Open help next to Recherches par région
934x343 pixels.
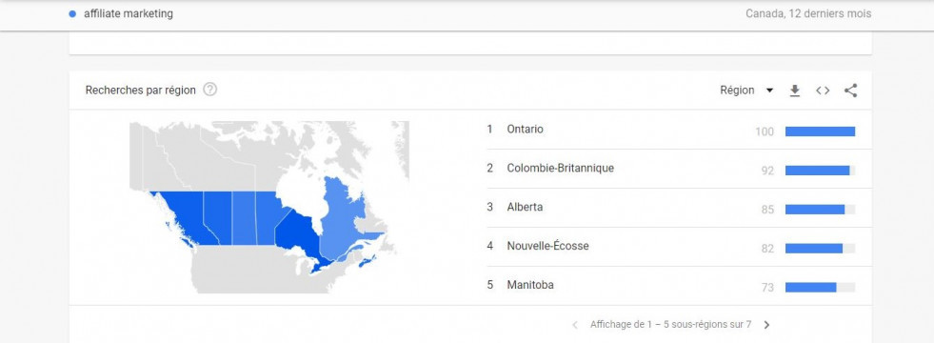209,91
